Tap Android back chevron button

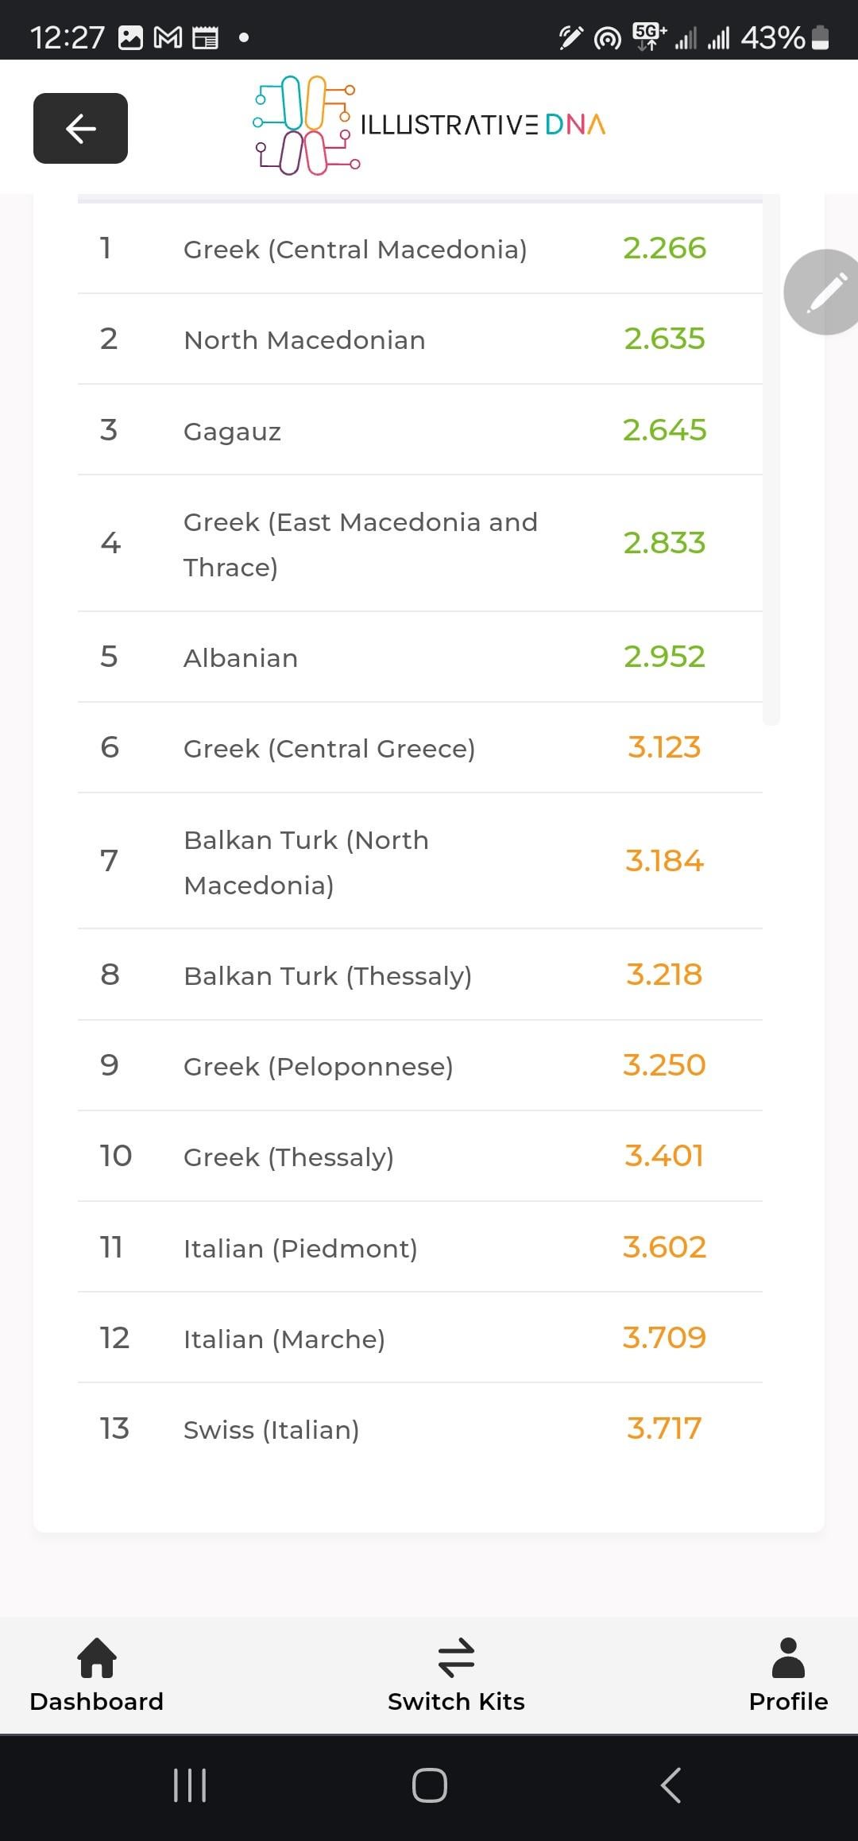coord(671,1785)
